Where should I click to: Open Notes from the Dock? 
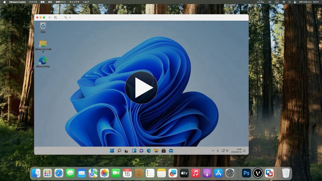(162, 173)
